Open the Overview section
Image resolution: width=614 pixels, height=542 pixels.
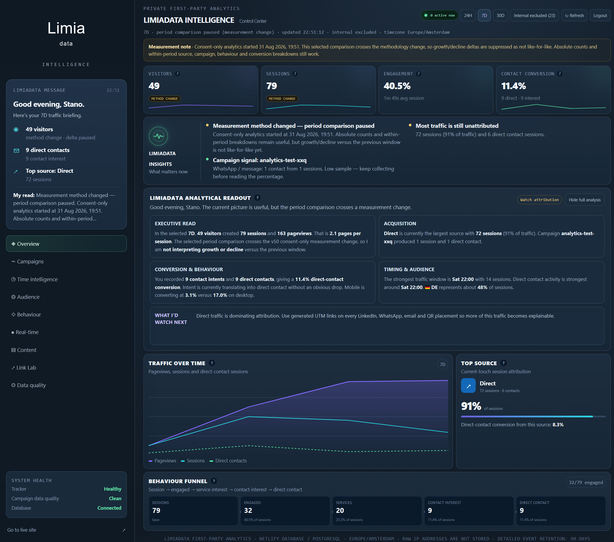click(66, 244)
